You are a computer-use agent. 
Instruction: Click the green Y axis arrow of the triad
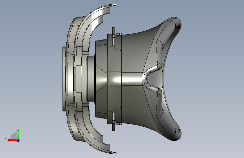point(18,134)
